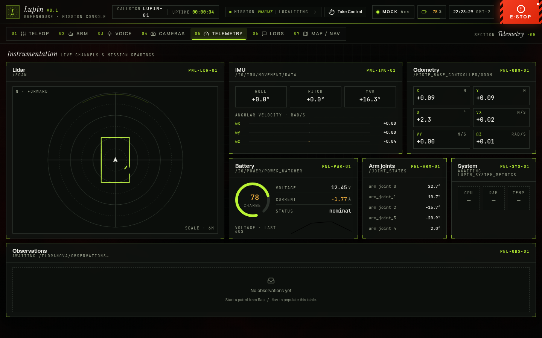Click the Roll +0.0° readout
542x338 pixels.
tap(261, 97)
